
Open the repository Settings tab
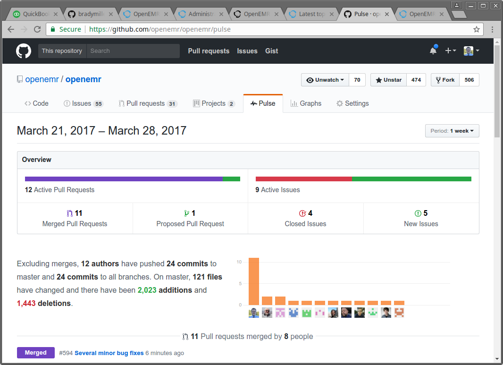click(x=352, y=103)
